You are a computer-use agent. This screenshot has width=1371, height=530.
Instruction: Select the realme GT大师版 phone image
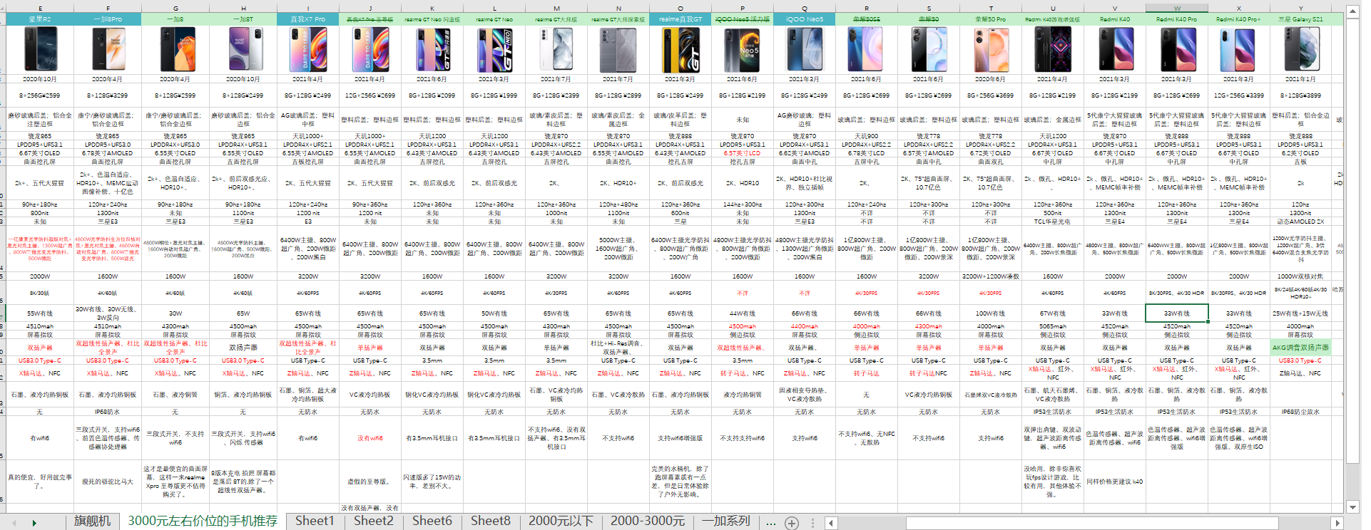tap(556, 49)
